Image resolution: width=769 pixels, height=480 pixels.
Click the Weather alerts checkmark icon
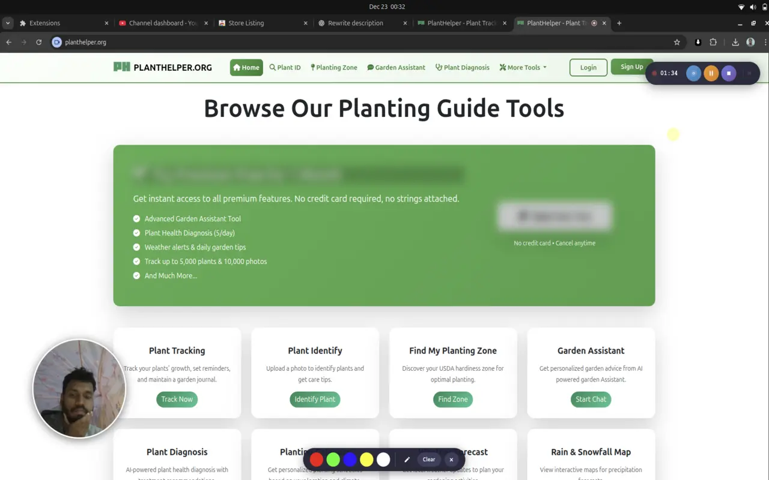click(x=136, y=247)
